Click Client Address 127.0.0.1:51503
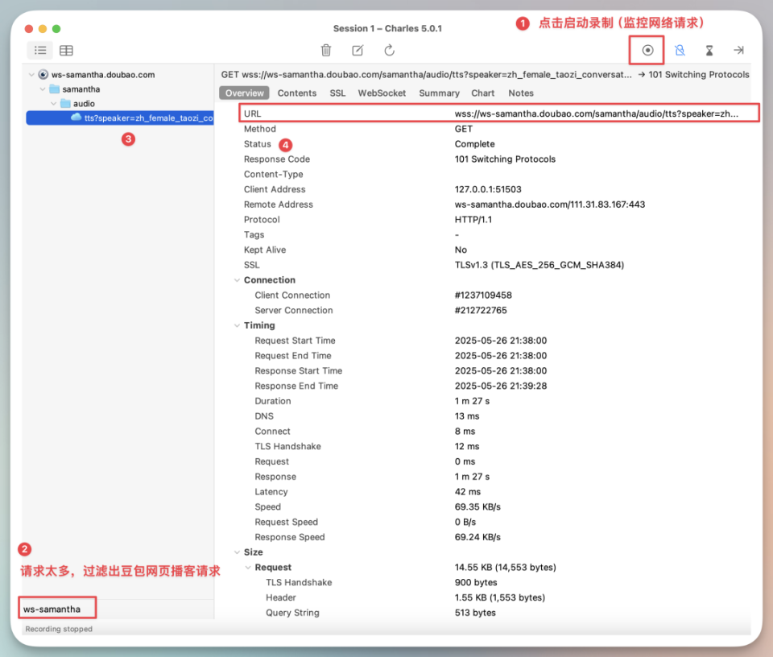The height and width of the screenshot is (657, 773). tap(488, 189)
